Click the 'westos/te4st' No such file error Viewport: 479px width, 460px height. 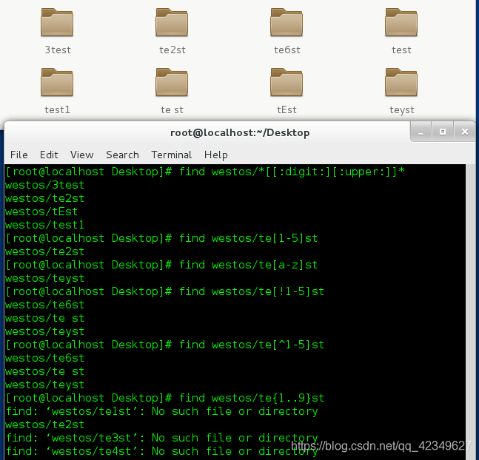pyautogui.click(x=161, y=451)
